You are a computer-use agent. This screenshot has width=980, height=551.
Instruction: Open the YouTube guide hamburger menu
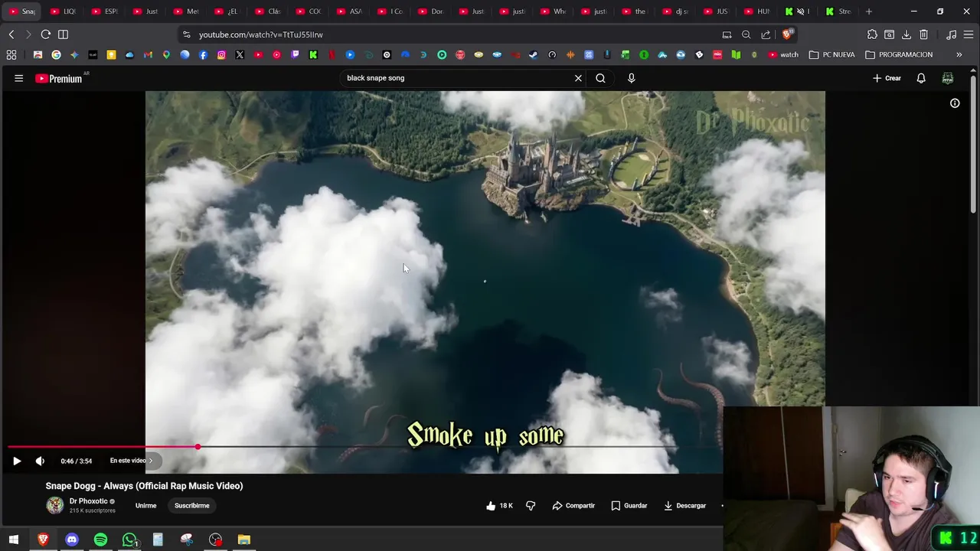click(x=18, y=78)
